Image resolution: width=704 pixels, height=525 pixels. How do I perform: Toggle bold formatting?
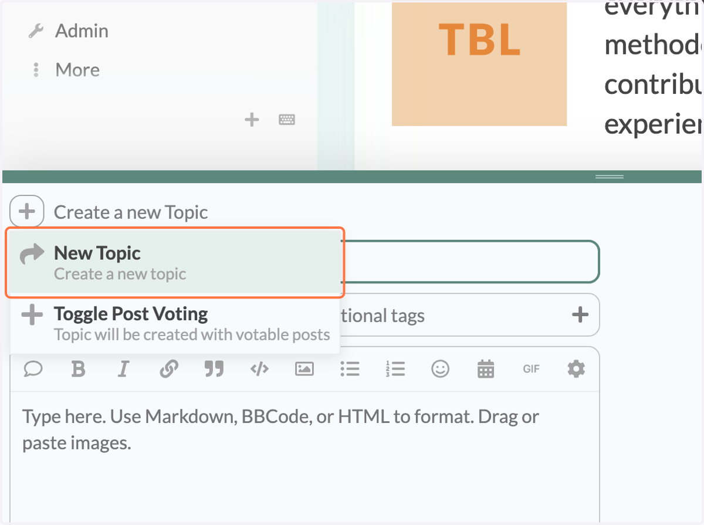(x=78, y=369)
